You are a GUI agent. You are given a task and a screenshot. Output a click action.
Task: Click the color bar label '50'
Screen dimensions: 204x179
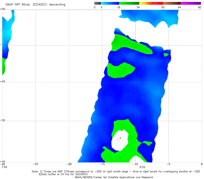pos(163,7)
